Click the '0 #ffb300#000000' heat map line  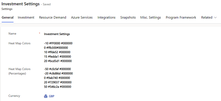[x=56, y=48]
